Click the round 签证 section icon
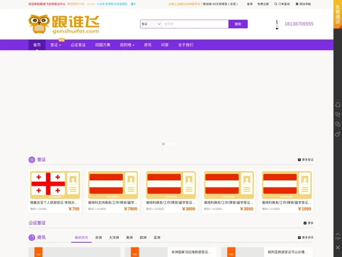This screenshot has width=342, height=257. [32, 160]
